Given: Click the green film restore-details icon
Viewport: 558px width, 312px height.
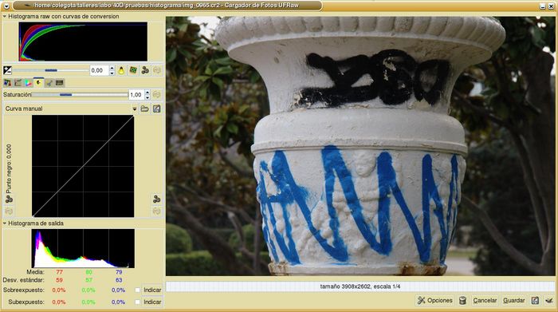Looking at the screenshot, I should tap(133, 70).
